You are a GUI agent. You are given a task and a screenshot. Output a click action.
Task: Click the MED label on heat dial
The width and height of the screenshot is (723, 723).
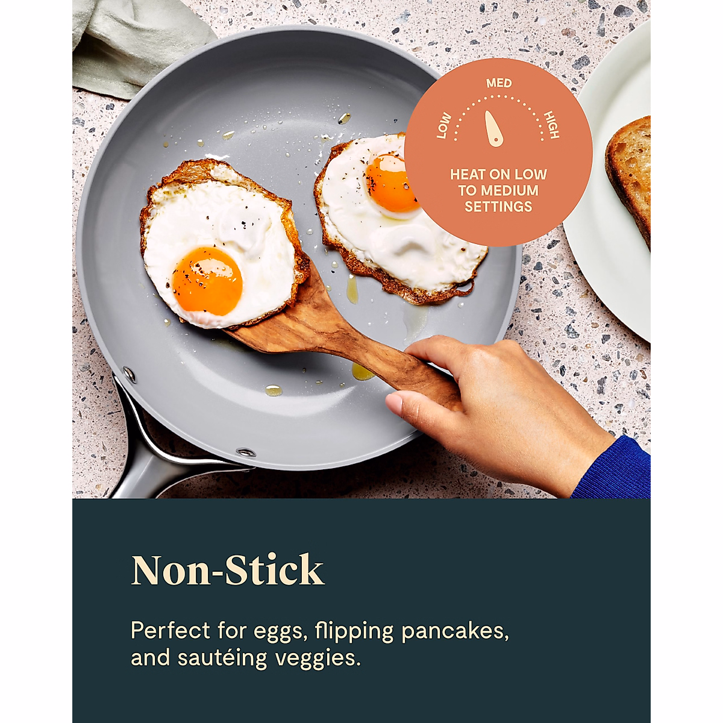[x=499, y=83]
